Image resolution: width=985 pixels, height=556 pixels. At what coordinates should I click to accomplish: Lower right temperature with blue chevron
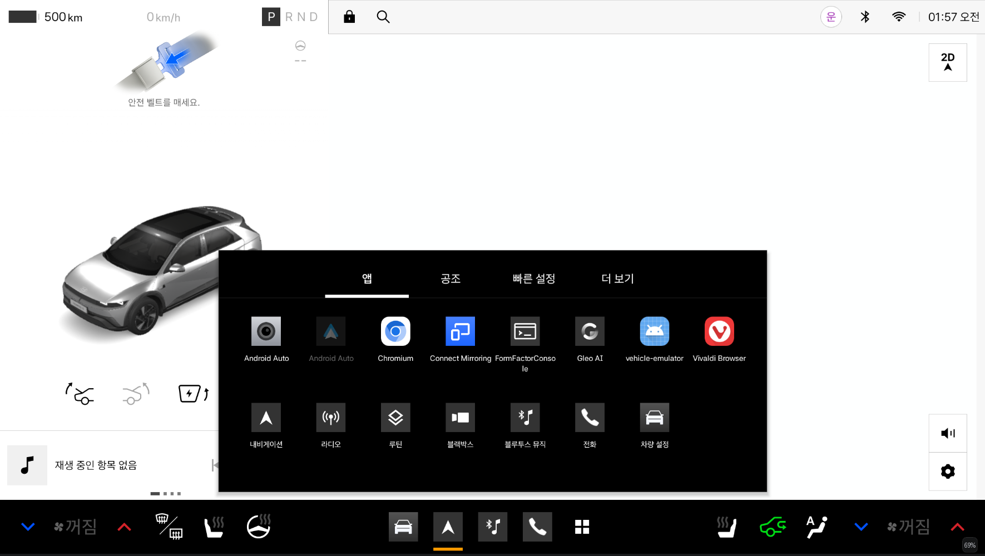pyautogui.click(x=861, y=527)
